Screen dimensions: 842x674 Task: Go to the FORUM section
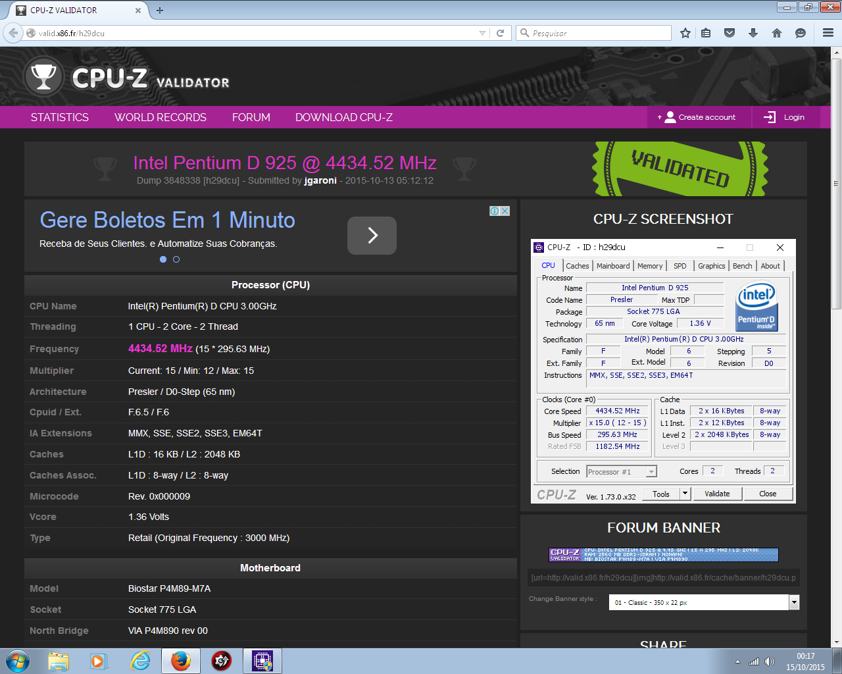click(251, 117)
